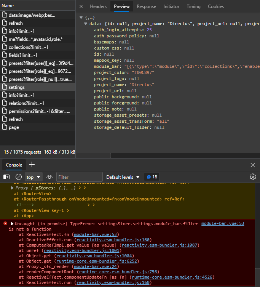Click the auth_login_attempts value 25
This screenshot has width=260, height=287.
(x=149, y=30)
